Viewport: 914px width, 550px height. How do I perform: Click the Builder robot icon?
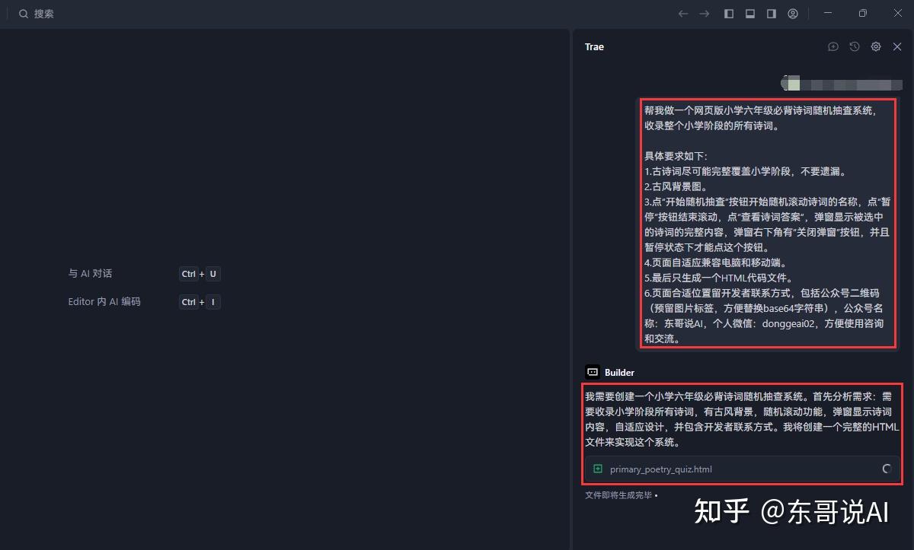(591, 372)
